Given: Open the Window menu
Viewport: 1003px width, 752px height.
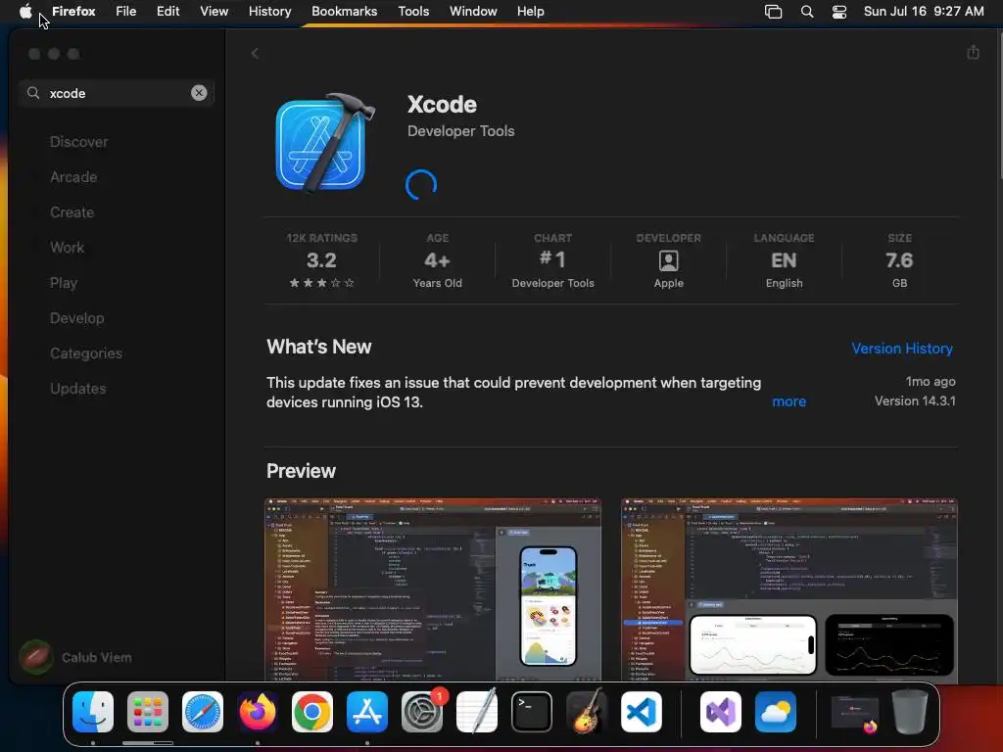Looking at the screenshot, I should (x=473, y=11).
